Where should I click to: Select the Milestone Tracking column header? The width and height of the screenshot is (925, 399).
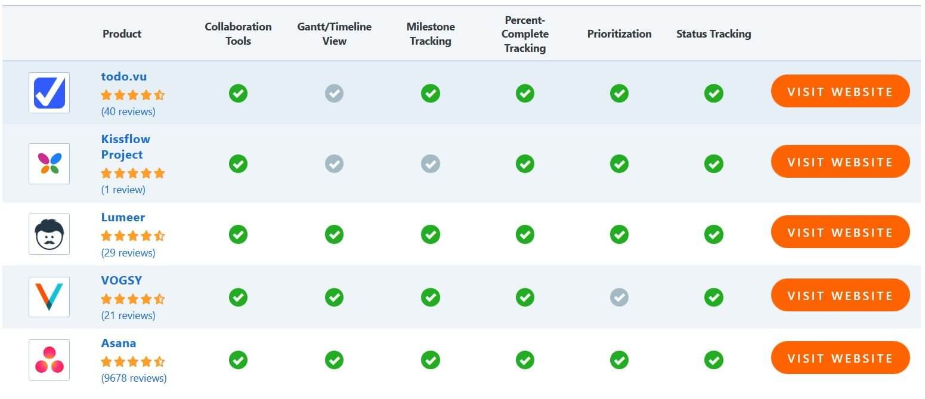(431, 34)
